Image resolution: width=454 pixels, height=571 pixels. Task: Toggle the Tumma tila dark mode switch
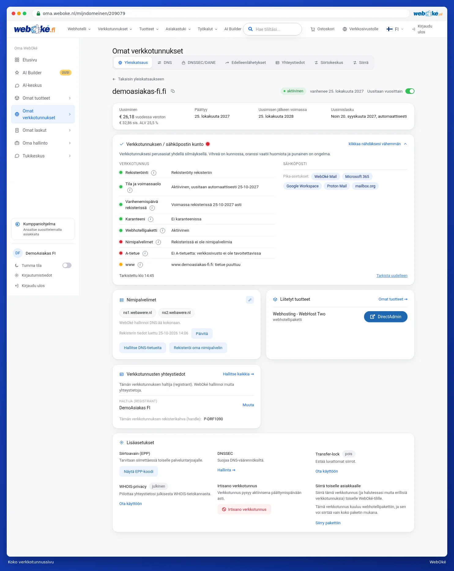(x=67, y=265)
